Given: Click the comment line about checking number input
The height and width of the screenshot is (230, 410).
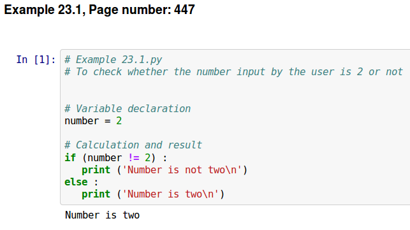Looking at the screenshot, I should point(233,72).
